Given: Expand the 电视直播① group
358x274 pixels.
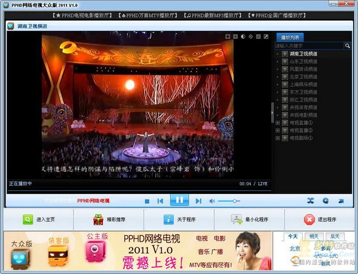Looking at the screenshot, I should pos(277,123).
